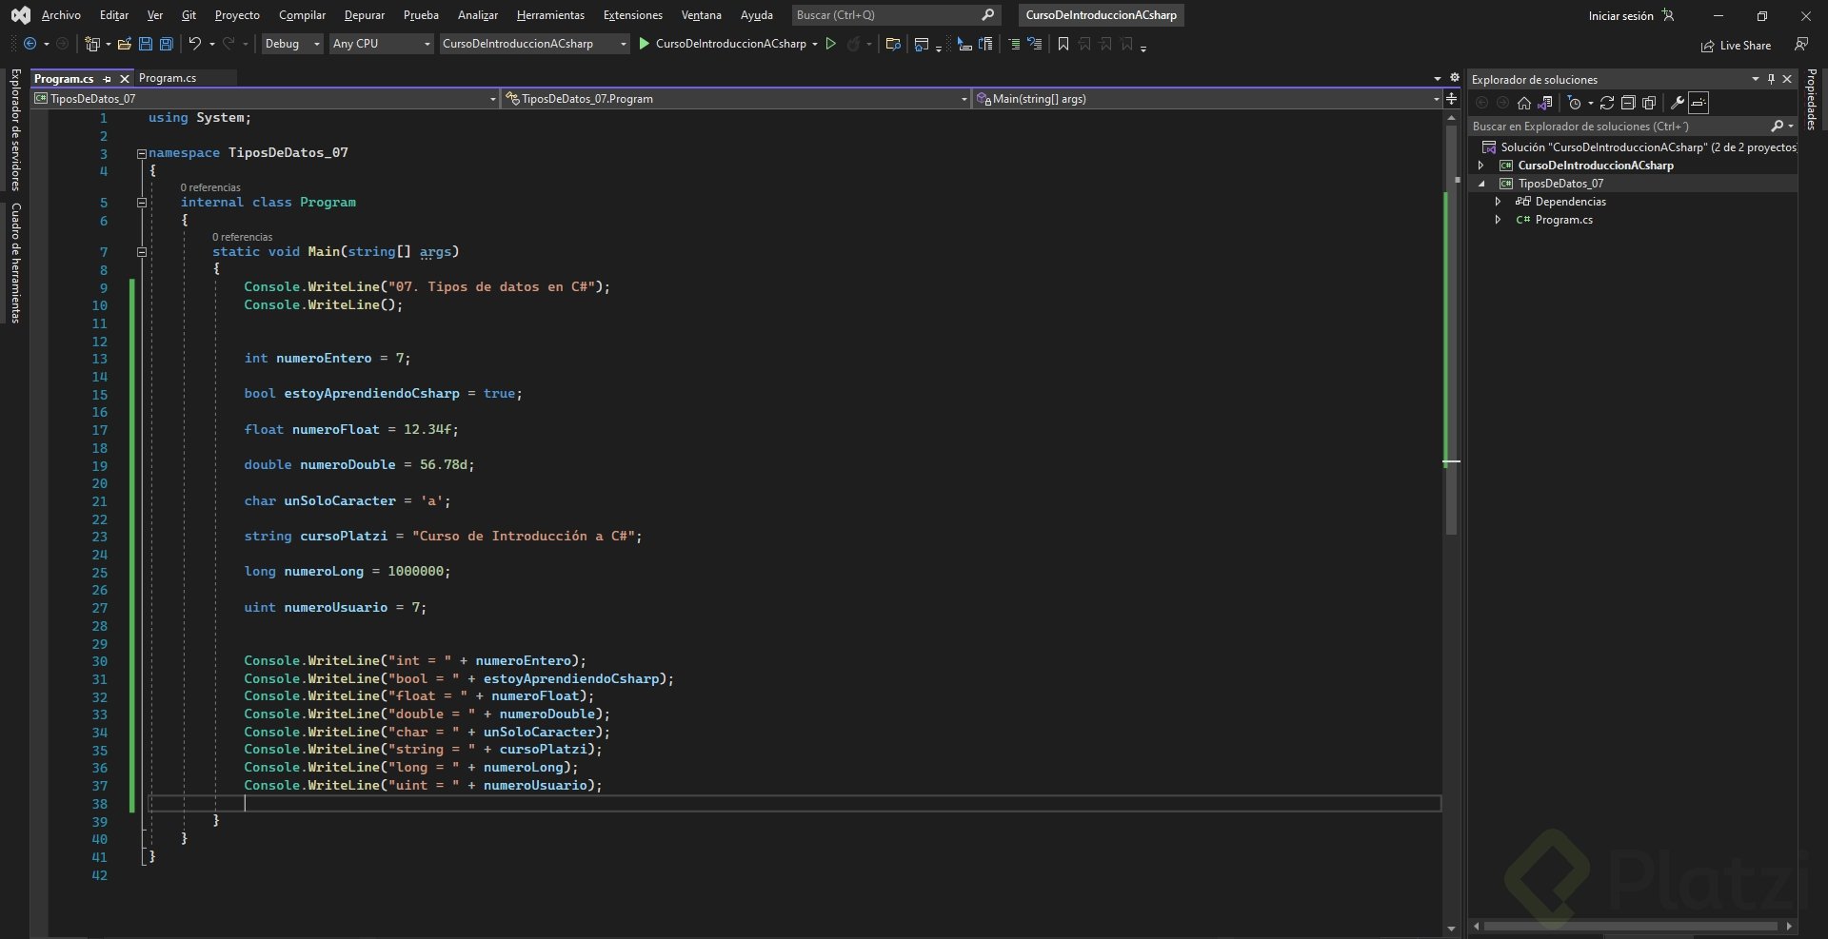Click the navigate backward arrow in the toolbar

[30, 44]
